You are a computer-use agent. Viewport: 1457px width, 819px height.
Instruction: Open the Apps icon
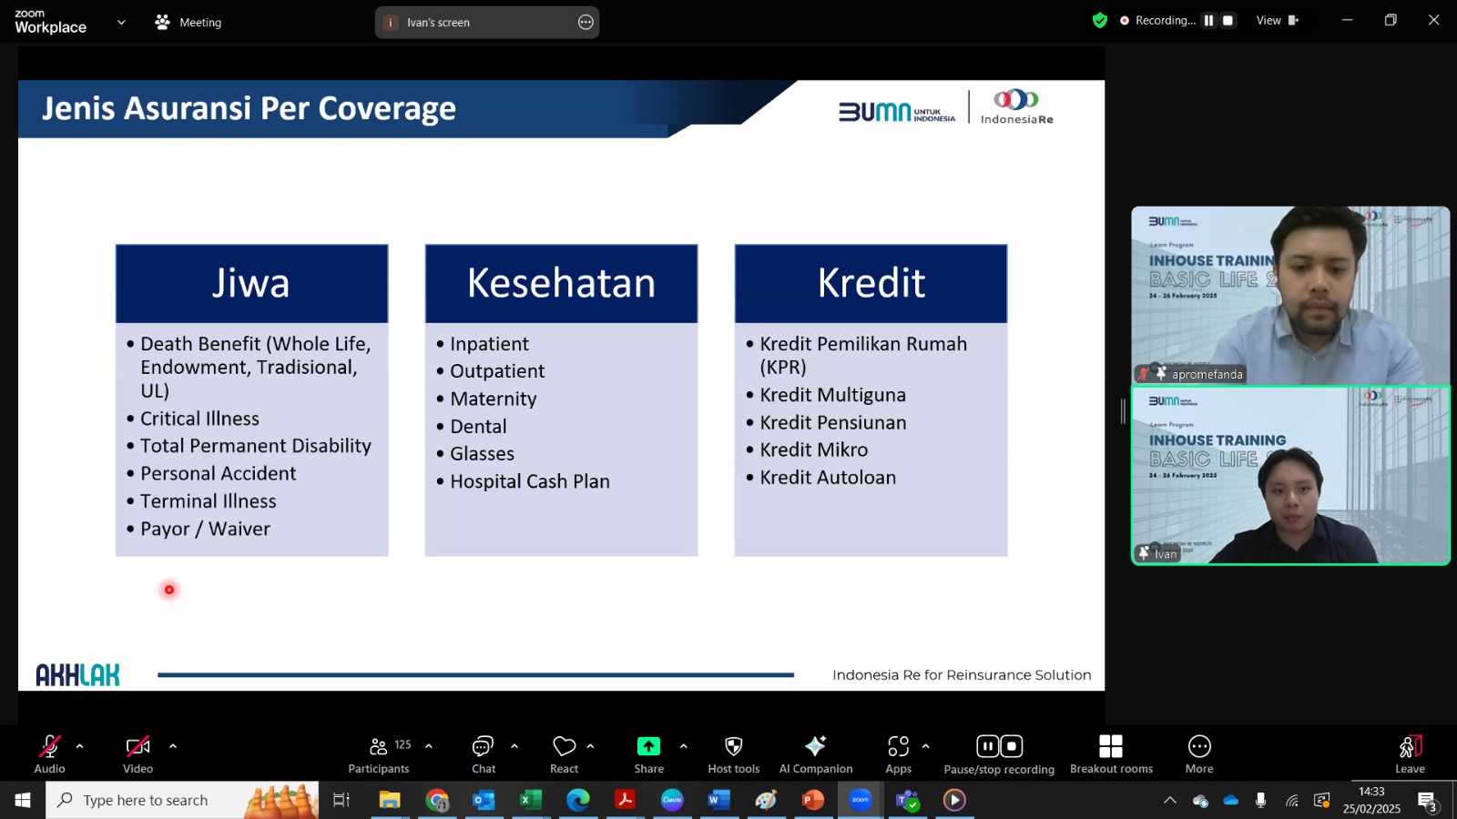898,747
